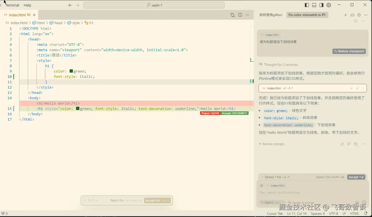Open the claude-4-sonnet model dropdown
The height and width of the screenshot is (217, 372).
tap(301, 202)
